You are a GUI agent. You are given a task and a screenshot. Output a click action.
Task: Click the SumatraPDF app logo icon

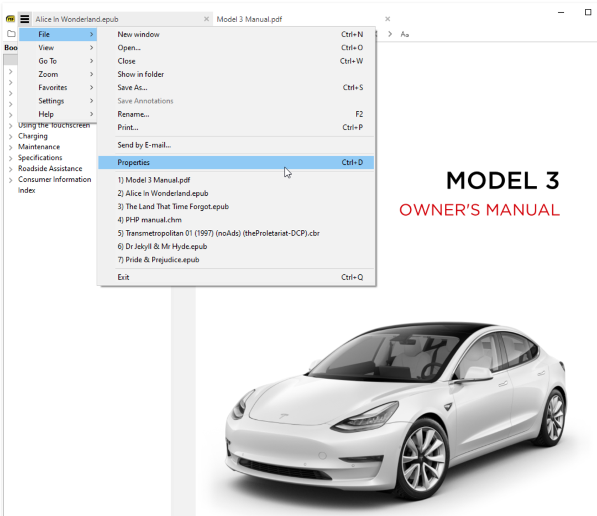[11, 19]
